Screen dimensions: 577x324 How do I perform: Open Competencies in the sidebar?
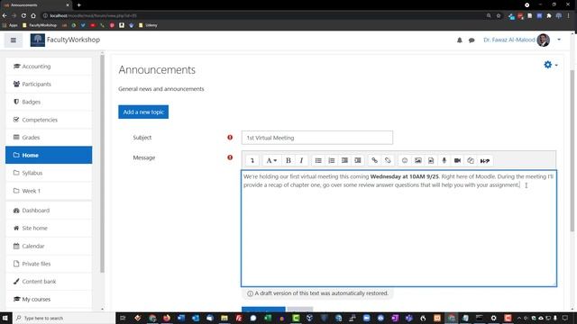[x=49, y=120]
